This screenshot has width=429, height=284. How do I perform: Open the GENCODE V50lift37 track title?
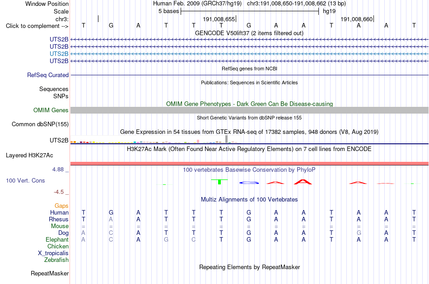pos(249,33)
